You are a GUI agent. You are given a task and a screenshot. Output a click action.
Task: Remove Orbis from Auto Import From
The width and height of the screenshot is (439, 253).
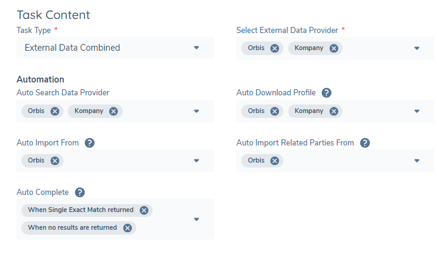pos(55,161)
